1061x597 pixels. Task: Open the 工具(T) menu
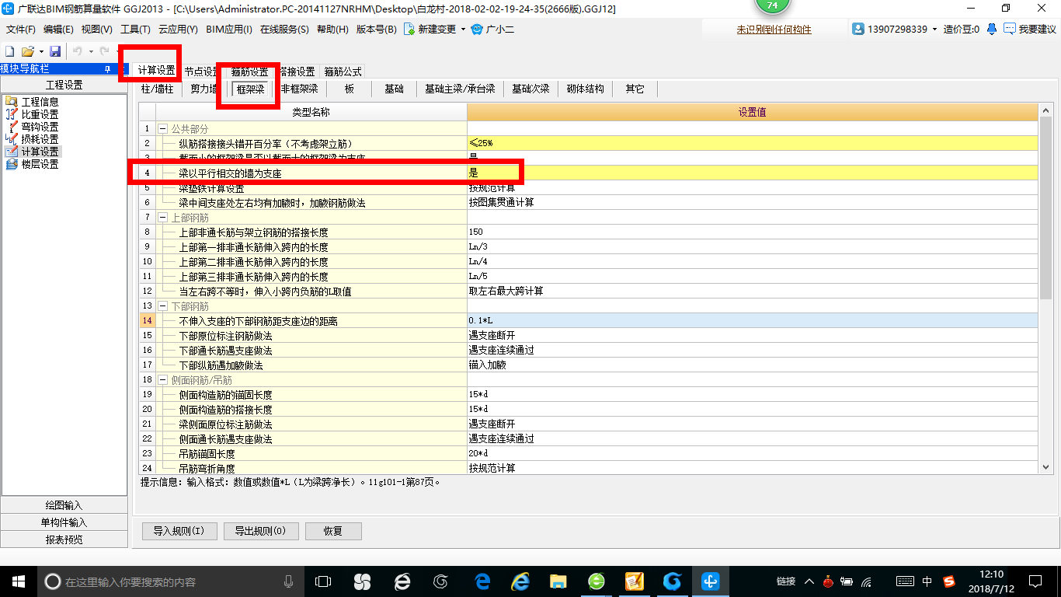(x=135, y=30)
